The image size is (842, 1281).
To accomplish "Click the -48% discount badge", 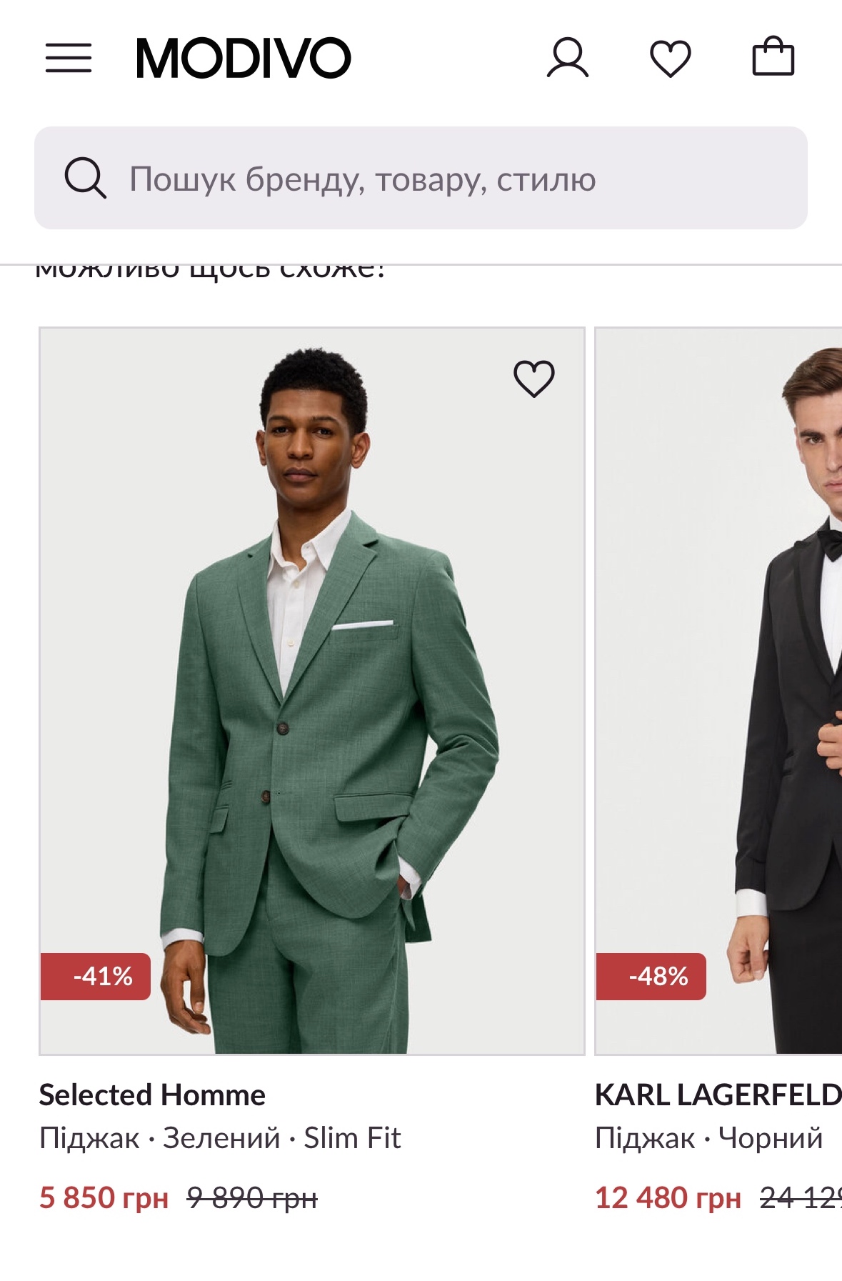I will click(651, 976).
